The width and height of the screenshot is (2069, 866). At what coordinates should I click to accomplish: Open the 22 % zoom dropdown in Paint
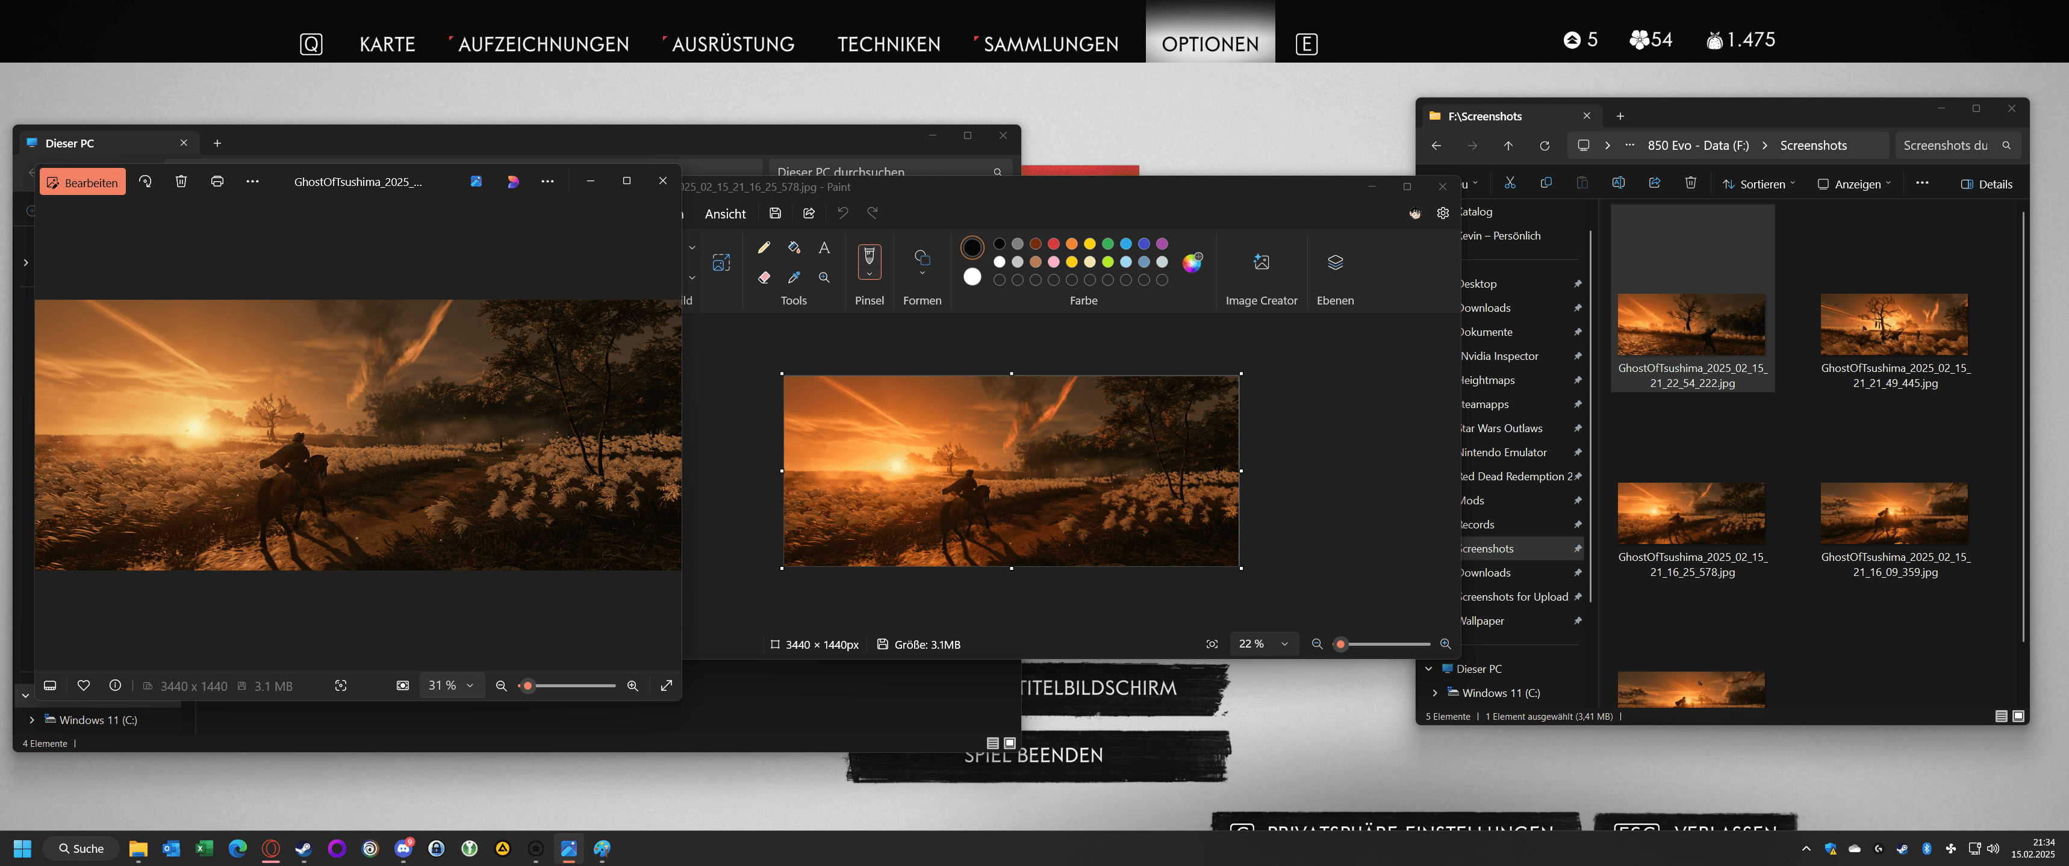pos(1263,644)
